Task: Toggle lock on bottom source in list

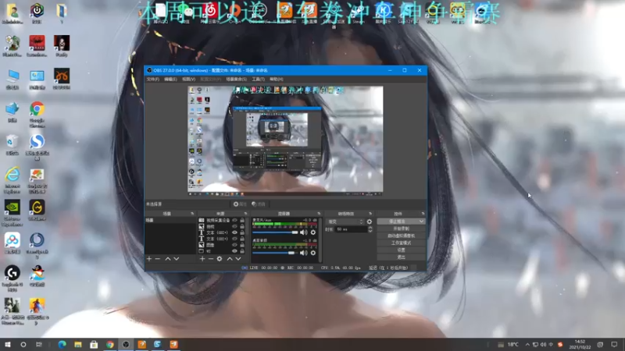Action: 242,251
